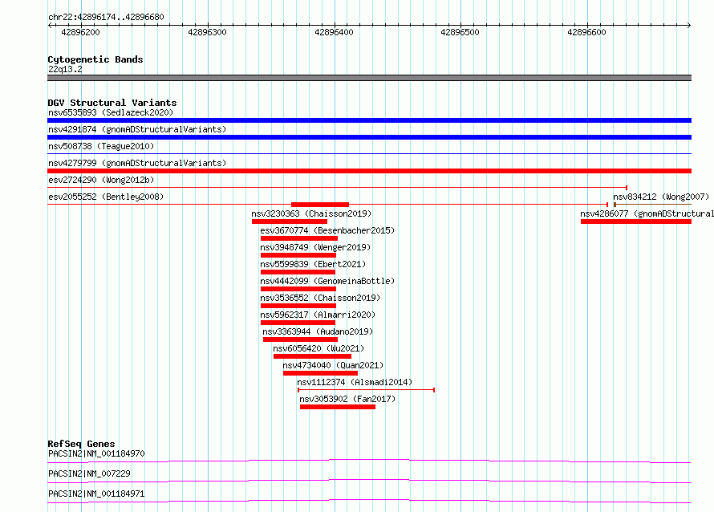
Task: Click the 22q13.2 band label
Action: (x=65, y=69)
